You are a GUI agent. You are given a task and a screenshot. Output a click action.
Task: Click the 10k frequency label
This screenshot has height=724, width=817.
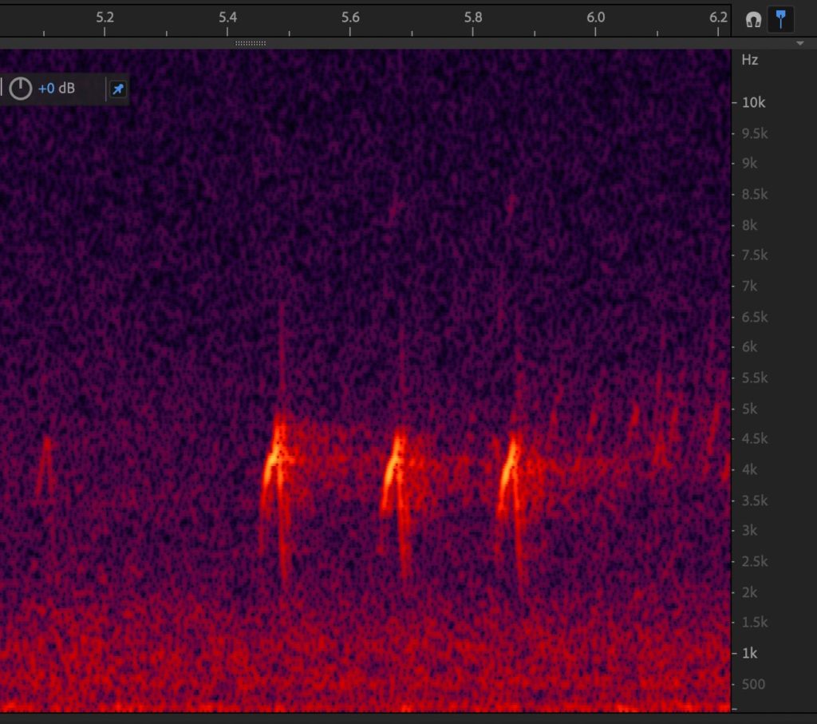click(x=753, y=103)
